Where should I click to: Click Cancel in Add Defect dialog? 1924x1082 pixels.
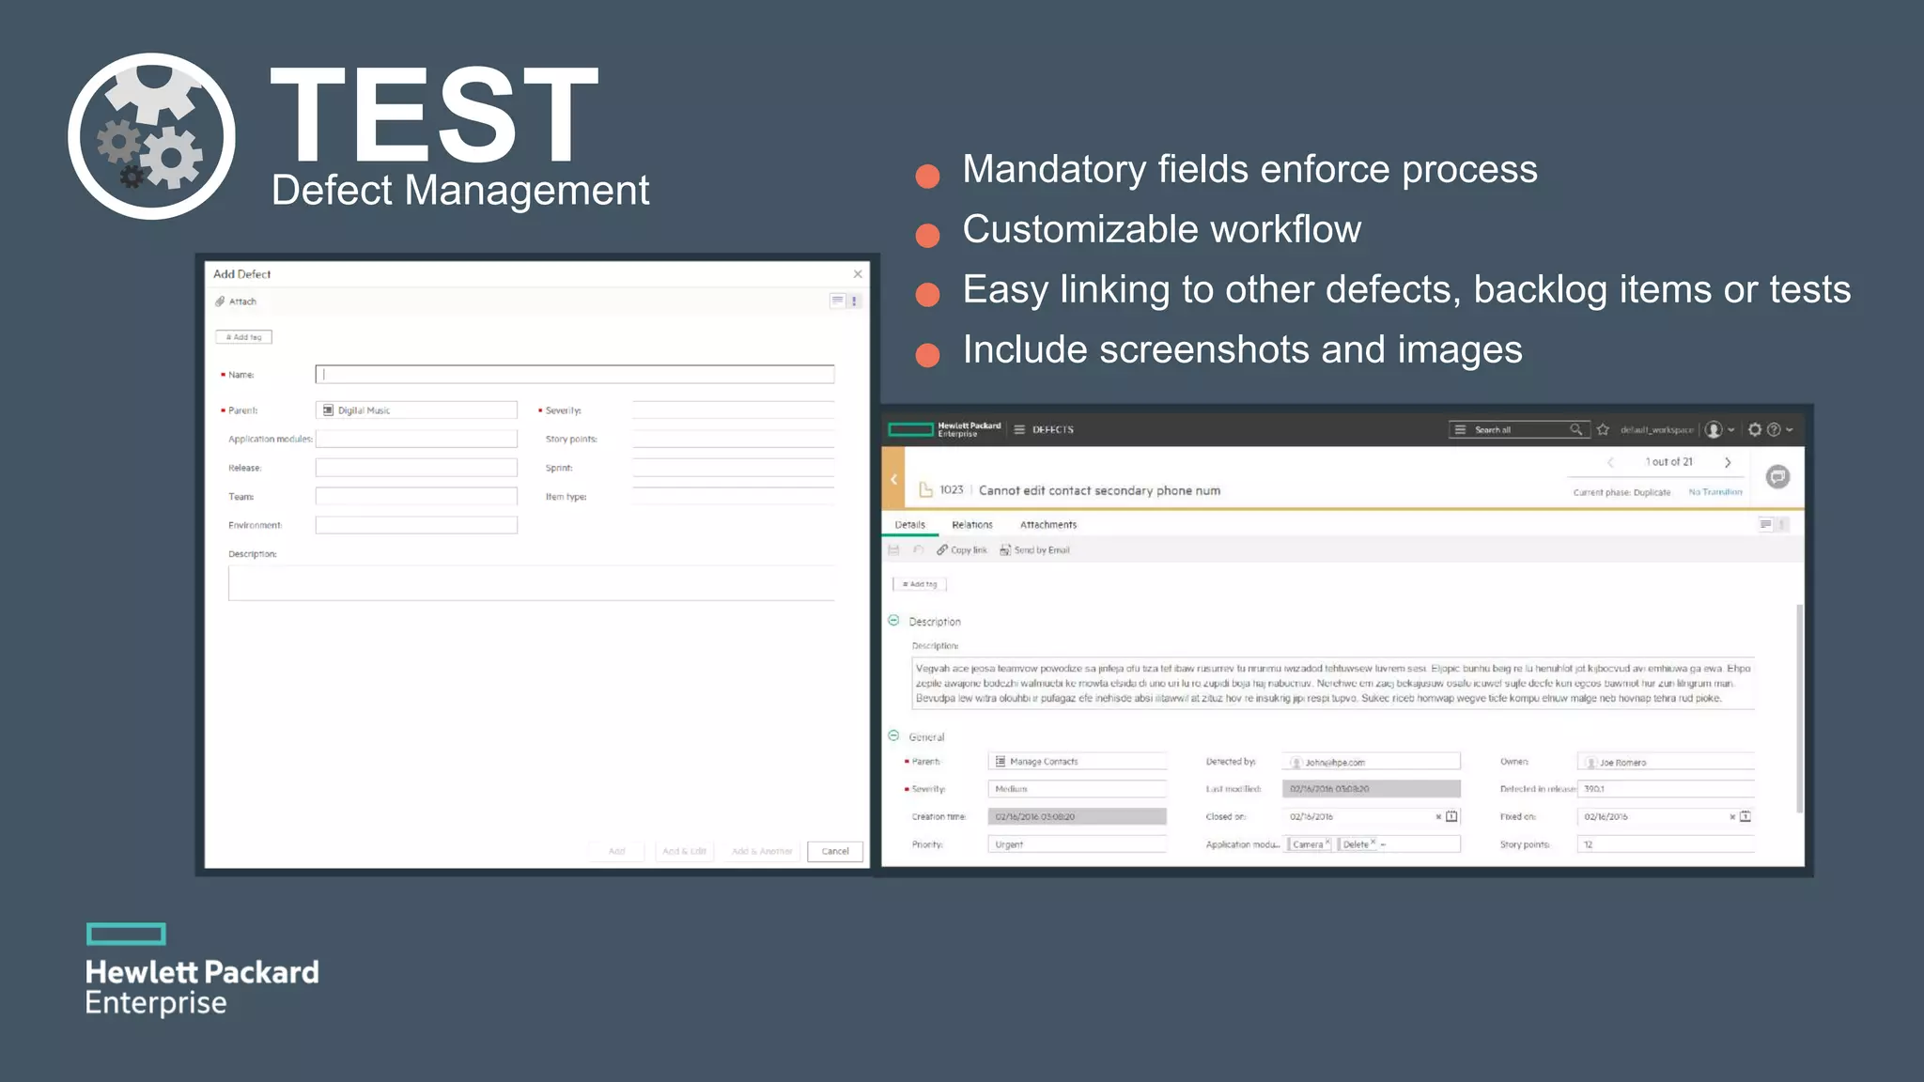point(835,851)
